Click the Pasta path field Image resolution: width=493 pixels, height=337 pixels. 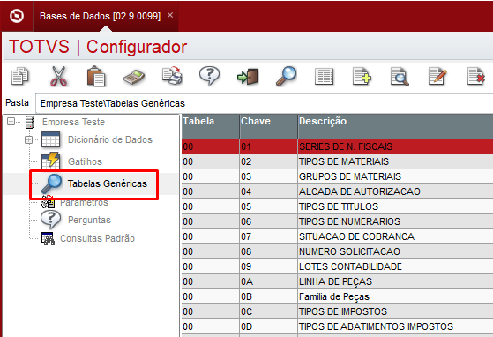point(264,103)
